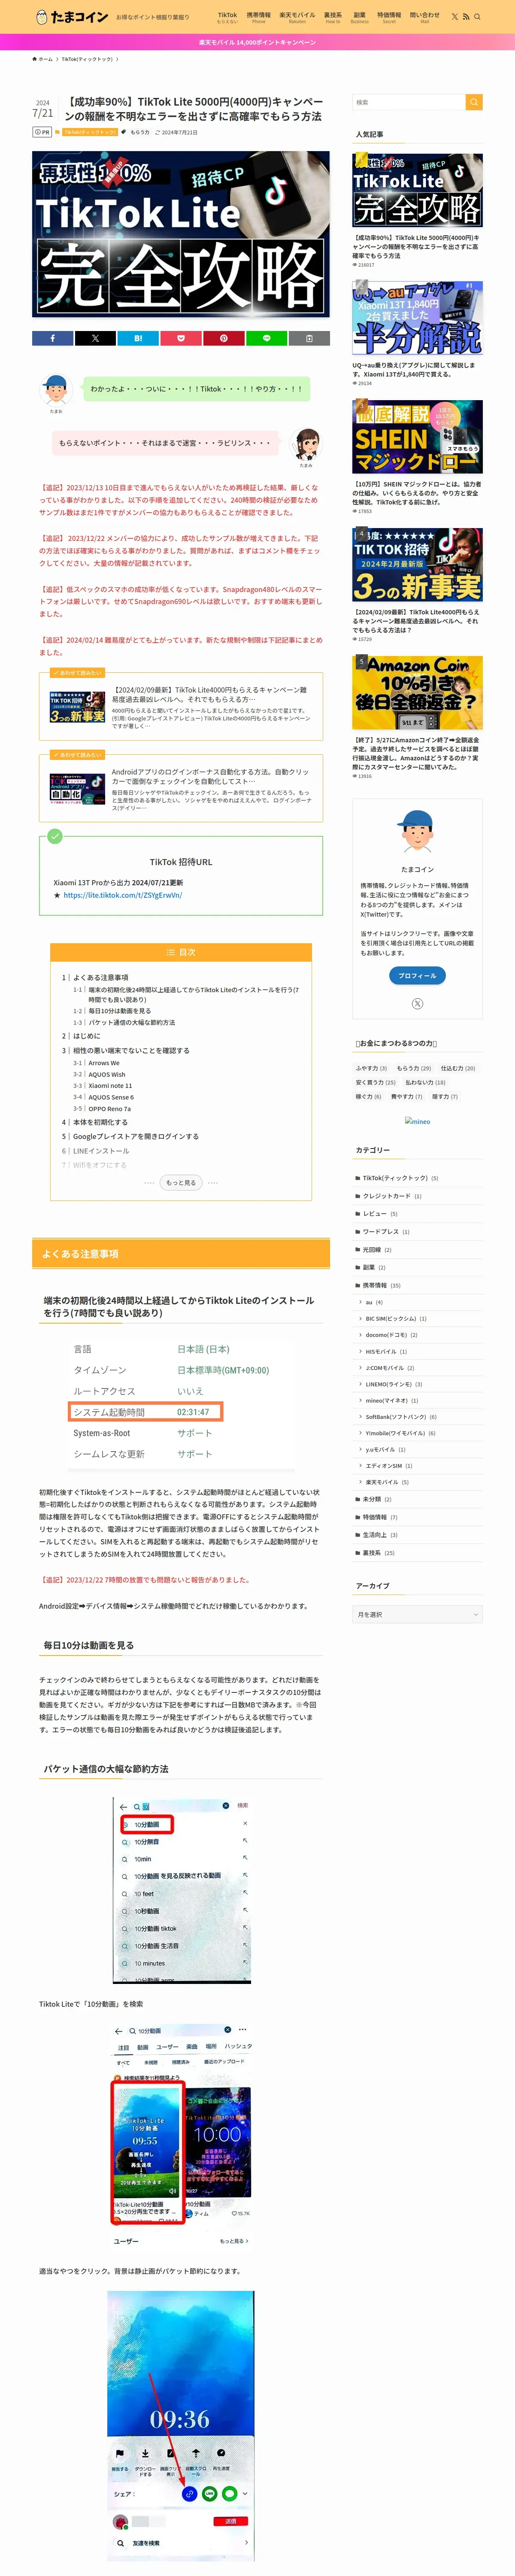Jump to the contents entry OPPO Reno 7a
Viewport: 515px width, 2576px height.
click(x=109, y=1108)
